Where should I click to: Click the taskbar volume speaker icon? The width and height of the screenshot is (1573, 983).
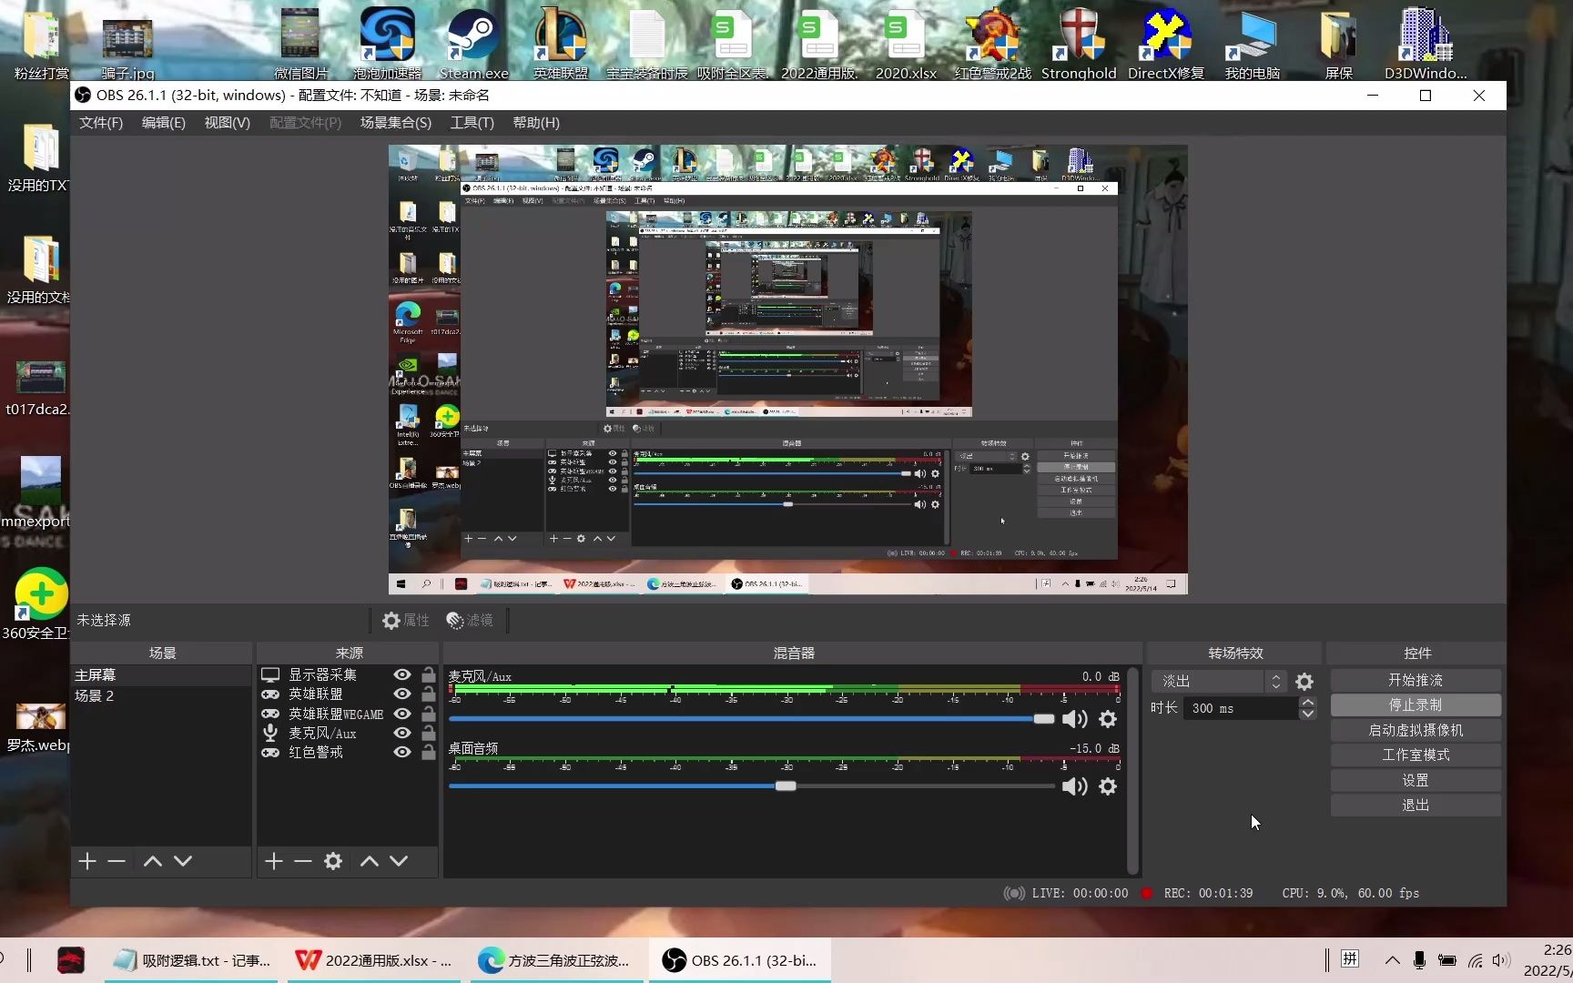pyautogui.click(x=1501, y=960)
